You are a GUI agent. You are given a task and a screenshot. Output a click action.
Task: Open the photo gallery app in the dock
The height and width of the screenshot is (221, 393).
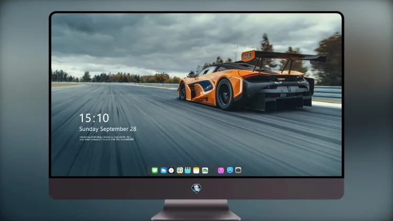(x=205, y=170)
